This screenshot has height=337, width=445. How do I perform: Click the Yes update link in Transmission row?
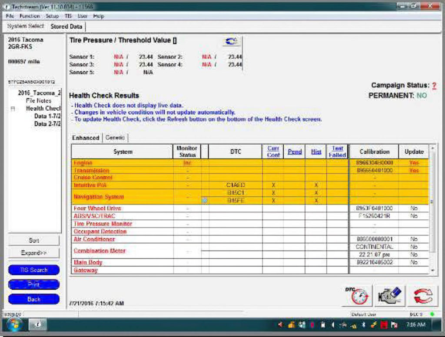[414, 171]
